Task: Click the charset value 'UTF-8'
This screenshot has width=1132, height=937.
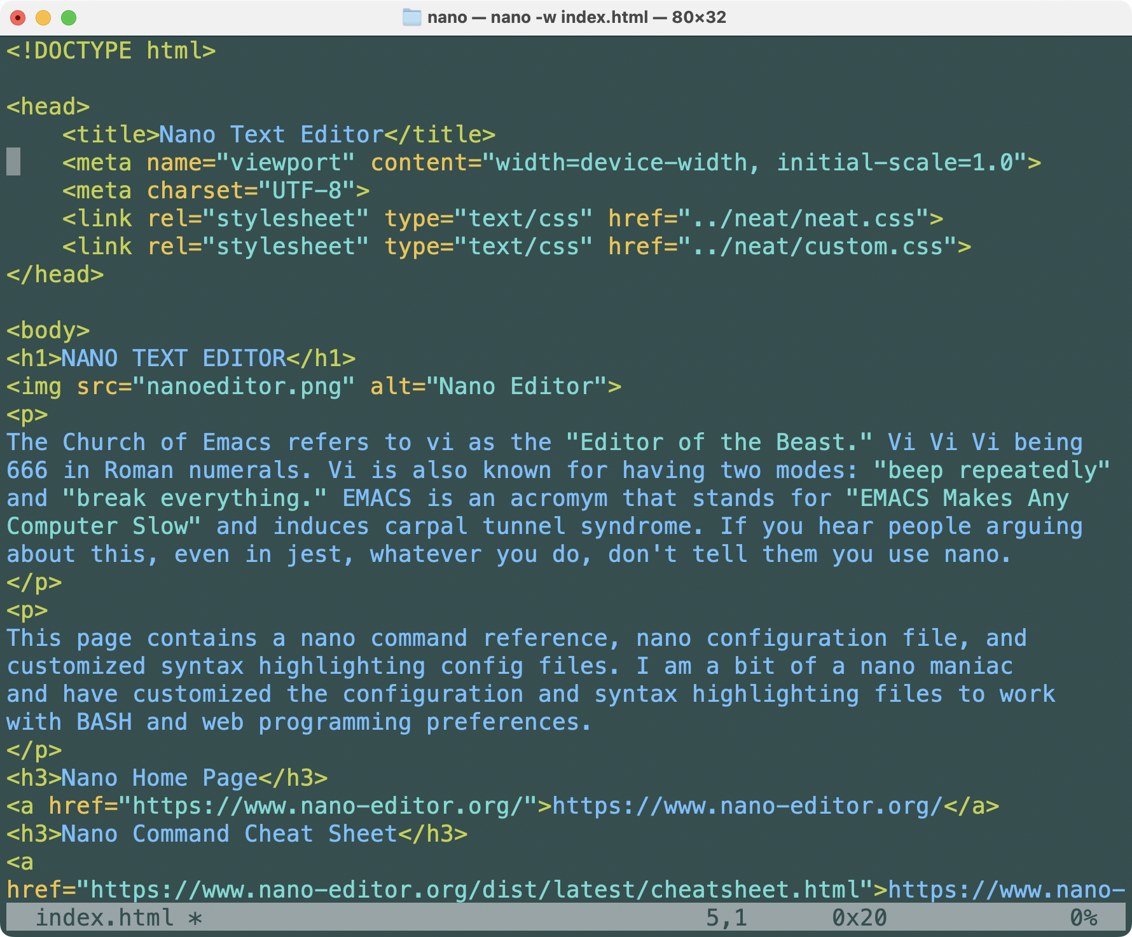Action: [x=307, y=191]
